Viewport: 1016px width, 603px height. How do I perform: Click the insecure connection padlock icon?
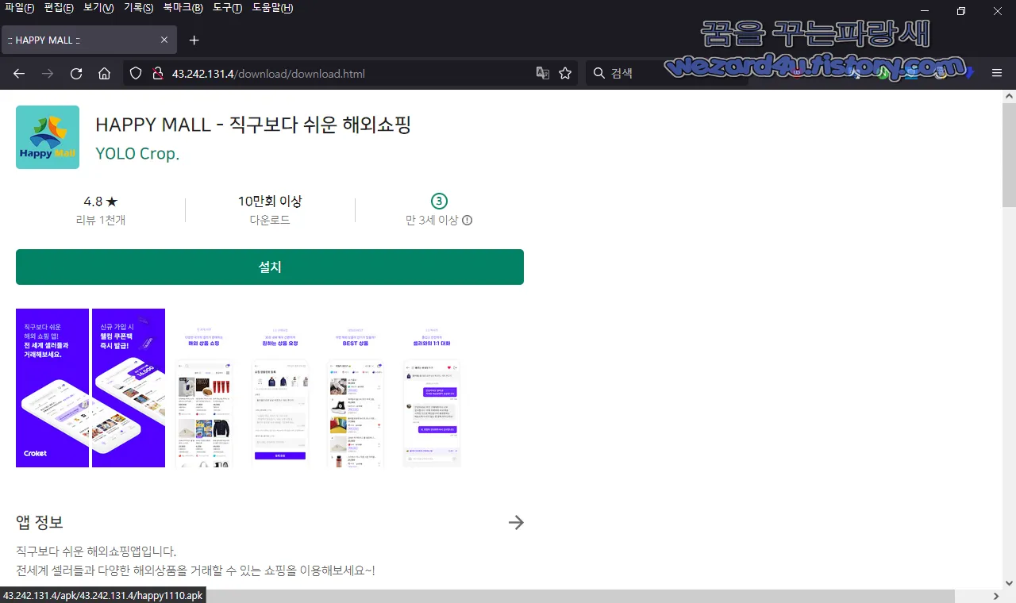click(x=157, y=74)
